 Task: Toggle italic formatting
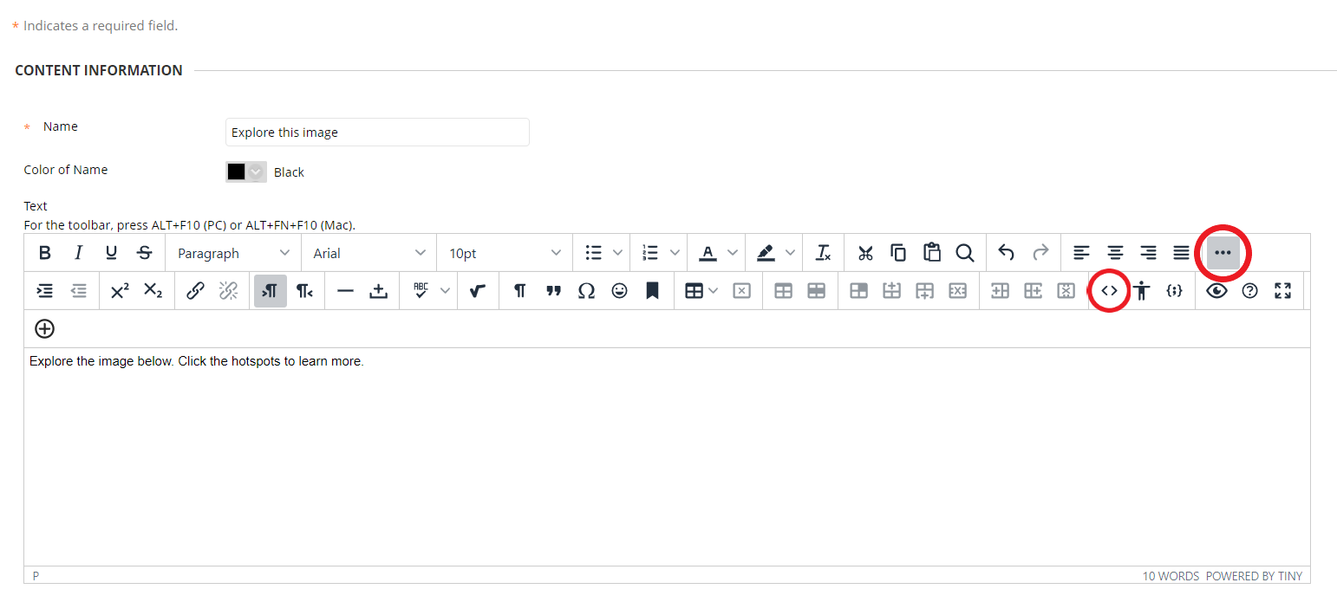tap(78, 253)
